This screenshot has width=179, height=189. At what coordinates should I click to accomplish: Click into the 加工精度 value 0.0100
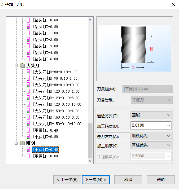coord(138,125)
